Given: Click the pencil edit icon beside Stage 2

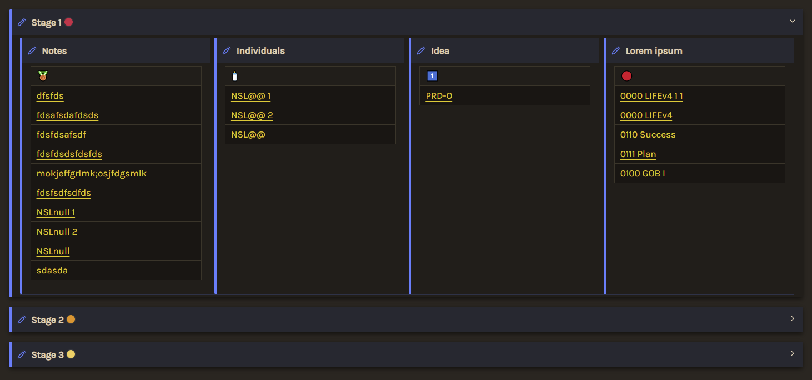Looking at the screenshot, I should (22, 320).
